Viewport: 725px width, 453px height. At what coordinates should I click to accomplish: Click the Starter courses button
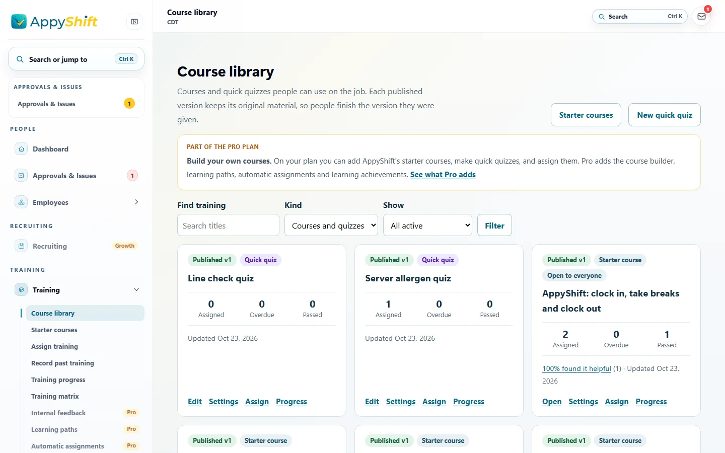click(586, 115)
